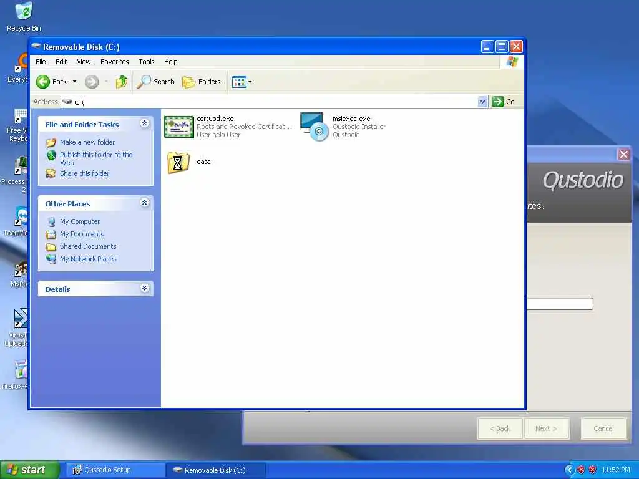Click the Back button in Qustodio Setup
The image size is (639, 479).
click(x=500, y=428)
